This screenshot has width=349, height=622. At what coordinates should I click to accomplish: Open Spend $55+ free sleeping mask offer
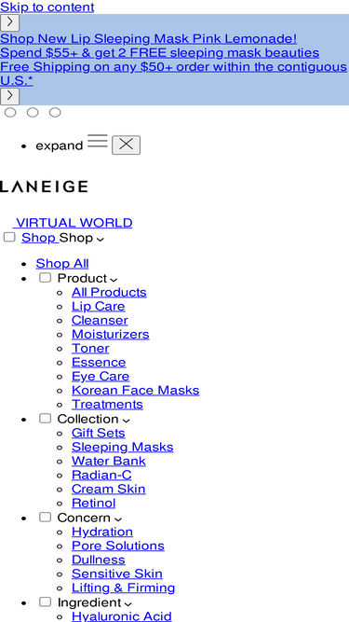click(x=159, y=52)
